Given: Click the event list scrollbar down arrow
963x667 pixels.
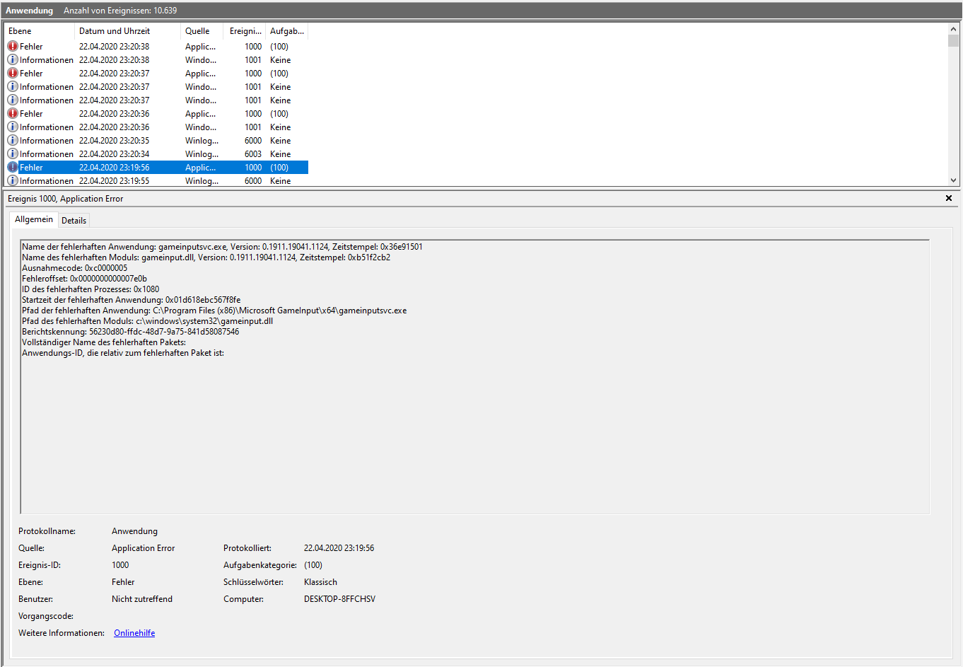Looking at the screenshot, I should 953,180.
